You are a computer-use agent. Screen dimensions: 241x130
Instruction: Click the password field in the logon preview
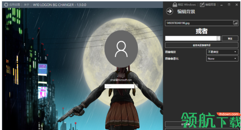pyautogui.click(x=119, y=86)
